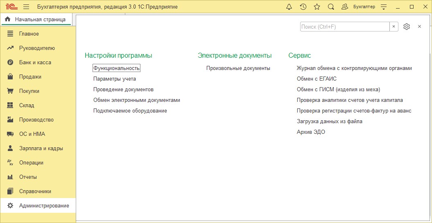Click the home icon on start tab

pos(8,19)
